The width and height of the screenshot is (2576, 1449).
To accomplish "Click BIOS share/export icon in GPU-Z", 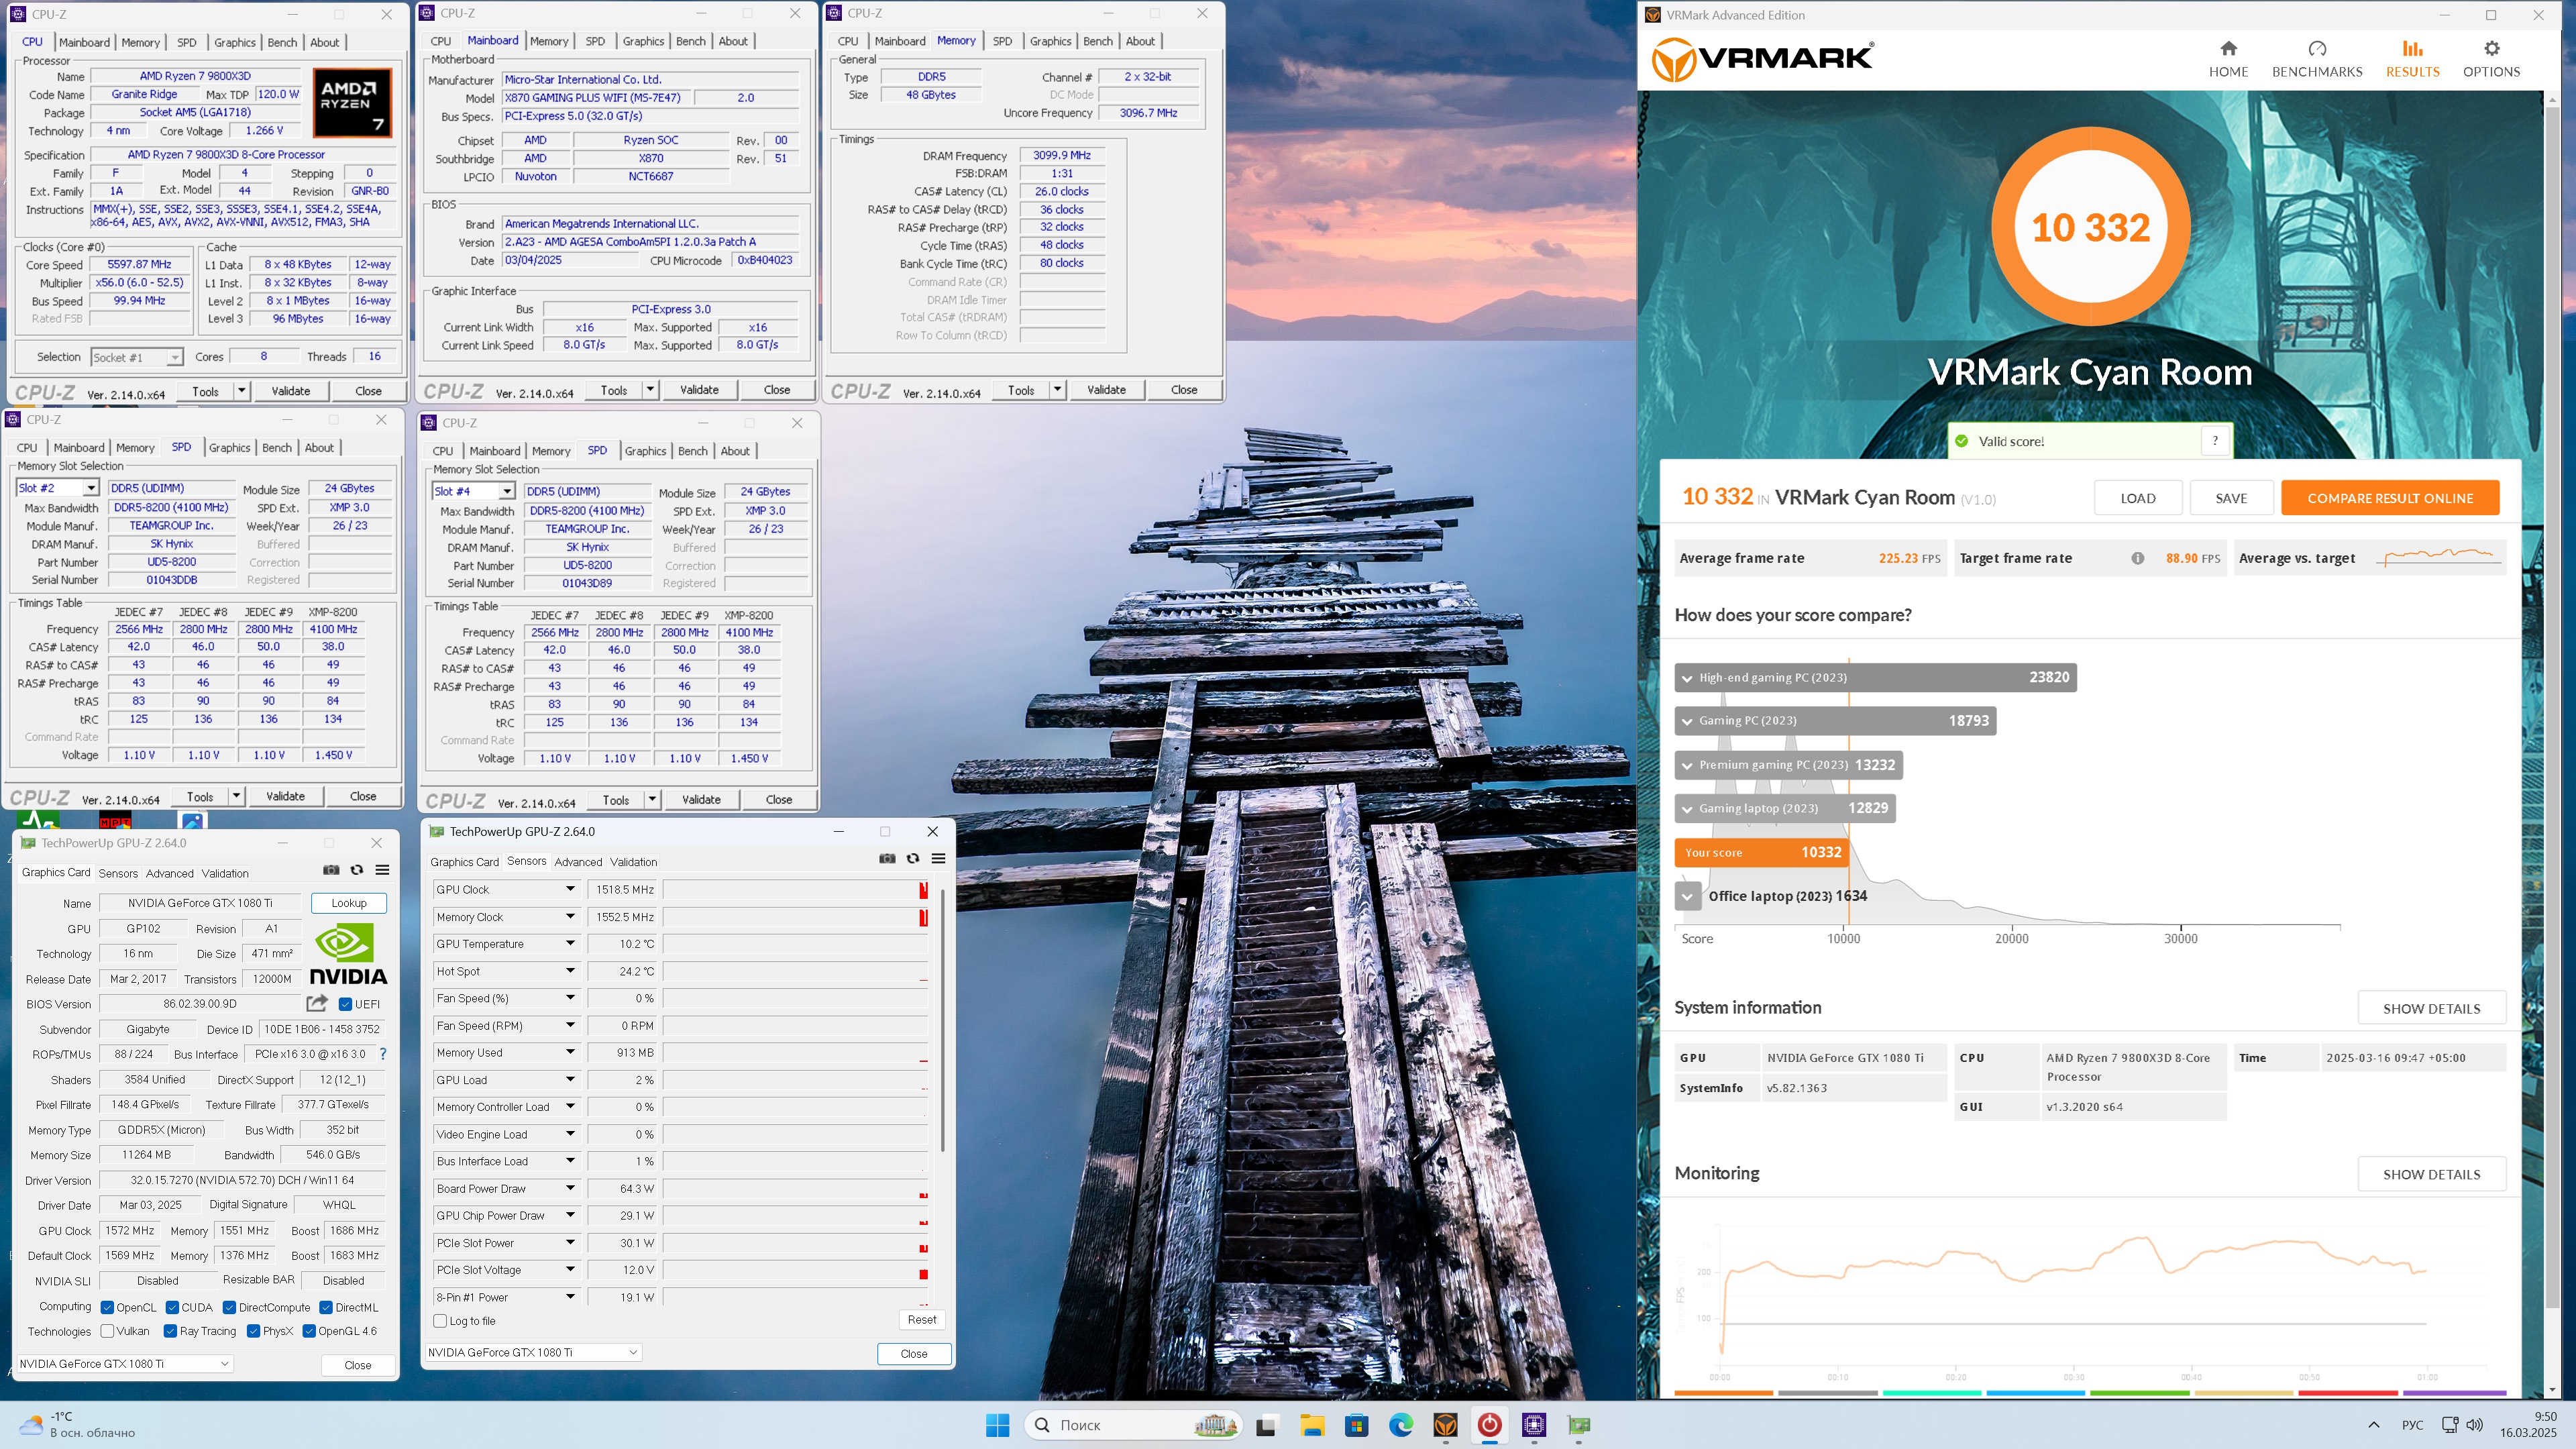I will pos(317,1003).
